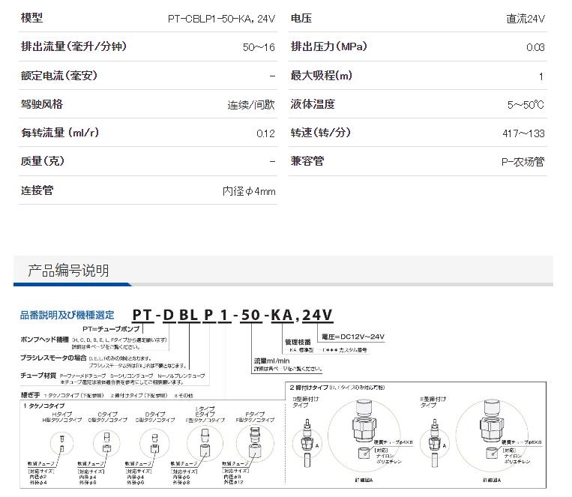Click the 電圧=DC12V~24V annotation
This screenshot has width=572, height=497.
(353, 337)
